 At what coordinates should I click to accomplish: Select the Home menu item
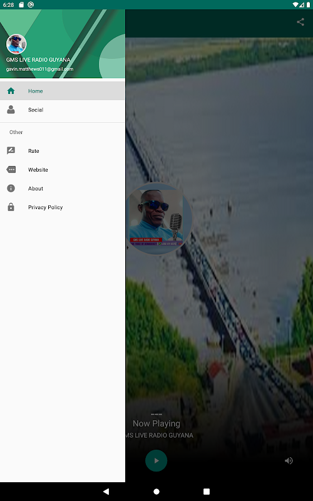click(63, 91)
